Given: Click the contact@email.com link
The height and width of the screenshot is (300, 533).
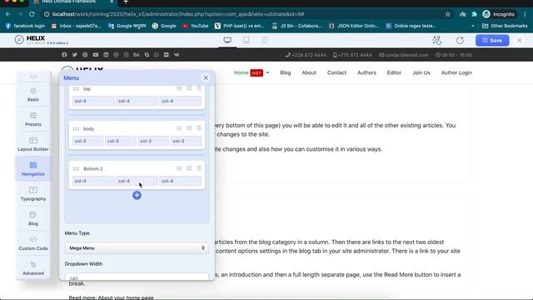Looking at the screenshot, I should pos(403,55).
